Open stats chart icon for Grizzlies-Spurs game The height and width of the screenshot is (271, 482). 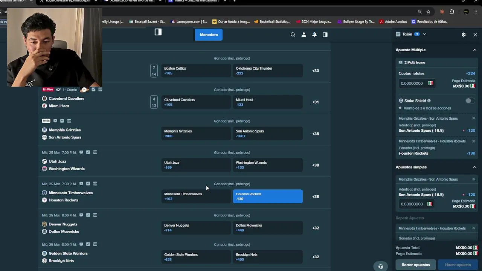(62, 121)
